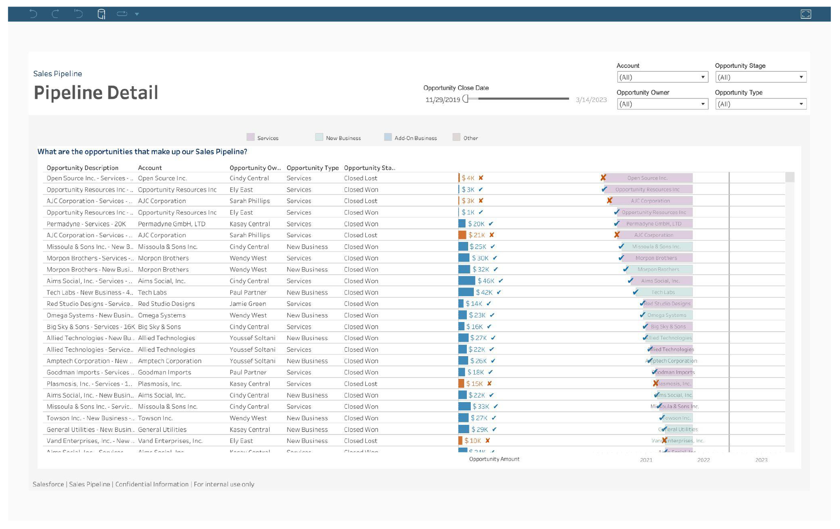This screenshot has height=529, width=840.
Task: Click the Revert icon in toolbar
Action: pyautogui.click(x=78, y=14)
